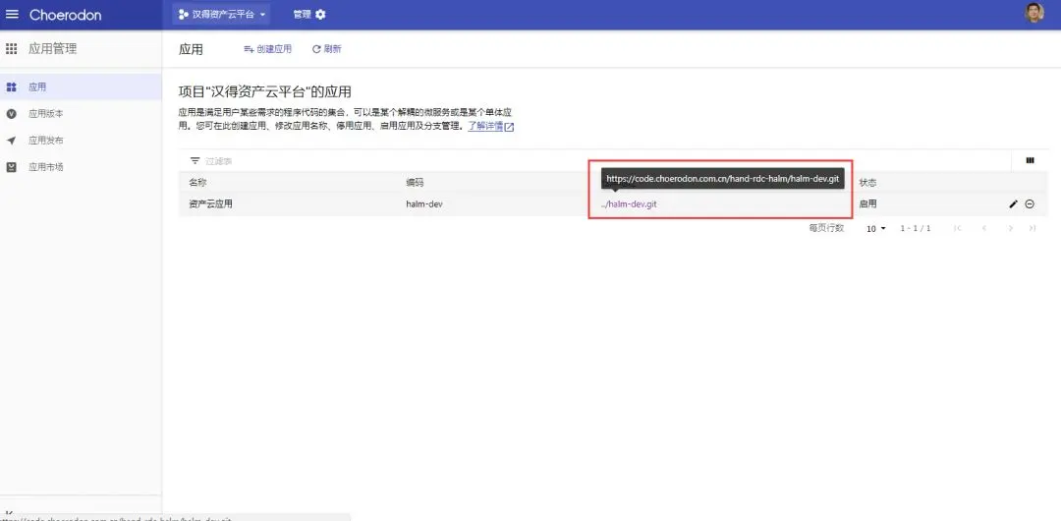Click the filter funnel icon

(x=195, y=161)
